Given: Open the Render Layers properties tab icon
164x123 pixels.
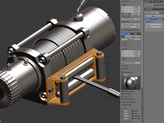Looking at the screenshot, I should click(152, 1).
